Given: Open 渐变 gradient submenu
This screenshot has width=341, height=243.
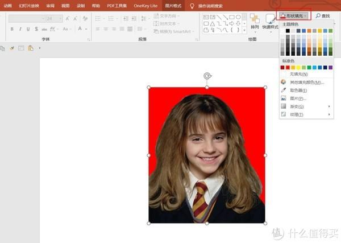Looking at the screenshot, I should coord(306,106).
